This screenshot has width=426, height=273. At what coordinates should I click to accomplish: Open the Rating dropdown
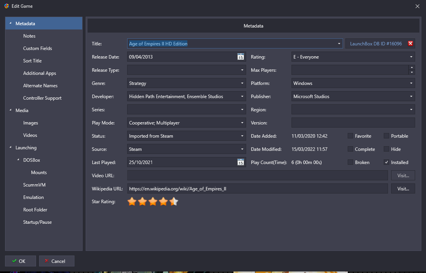tap(411, 57)
